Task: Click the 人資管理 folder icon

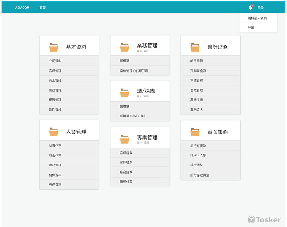Action: pos(53,132)
